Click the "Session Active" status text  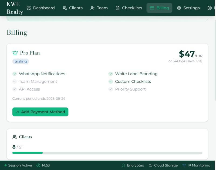[20, 165]
